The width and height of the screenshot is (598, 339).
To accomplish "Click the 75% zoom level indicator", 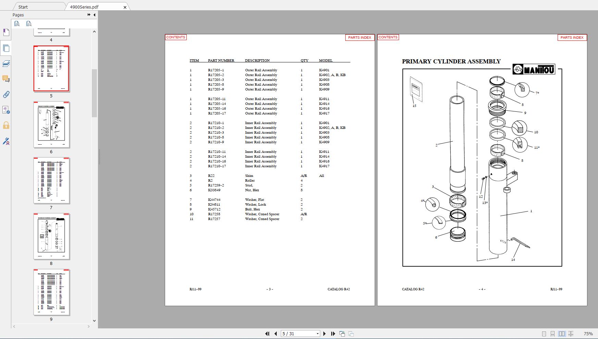I will click(588, 334).
